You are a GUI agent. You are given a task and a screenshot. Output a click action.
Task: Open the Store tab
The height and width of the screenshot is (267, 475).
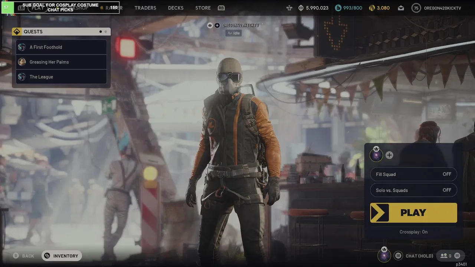click(x=203, y=8)
